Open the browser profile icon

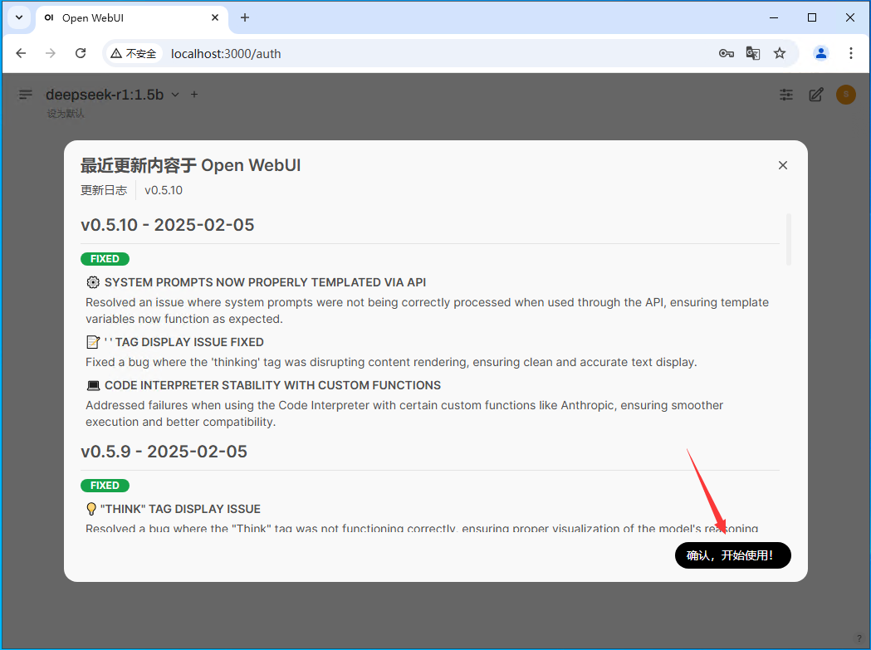(x=821, y=53)
